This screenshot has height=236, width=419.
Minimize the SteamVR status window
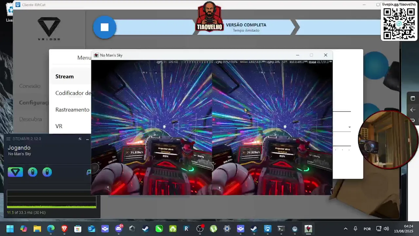[x=87, y=139]
